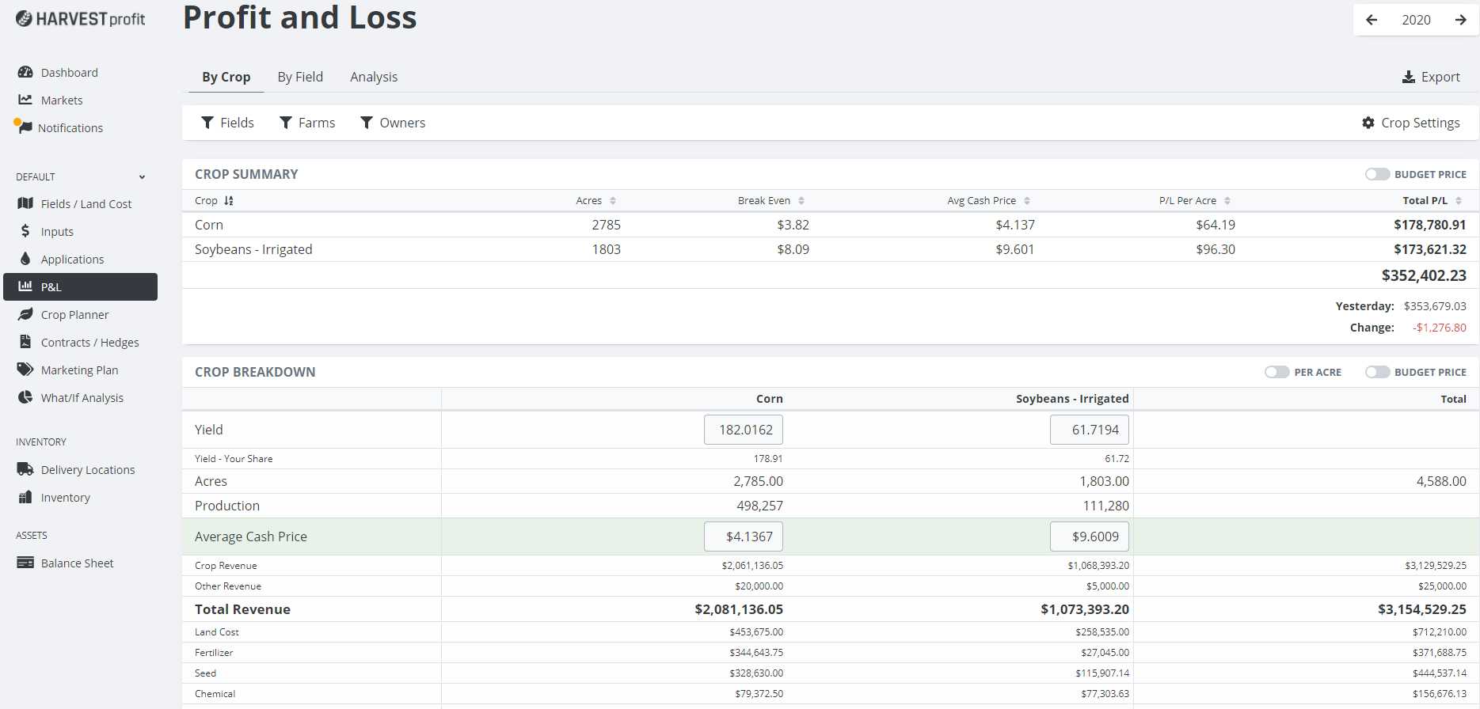Click Corn total P/L $178,780.91
The height and width of the screenshot is (709, 1480).
[x=1430, y=225]
